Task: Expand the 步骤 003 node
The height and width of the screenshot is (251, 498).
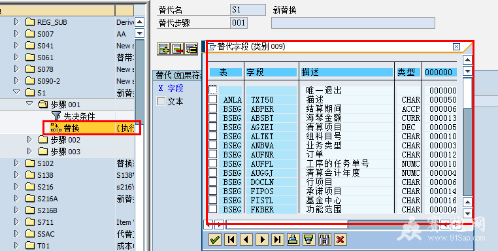Action: click(29, 151)
